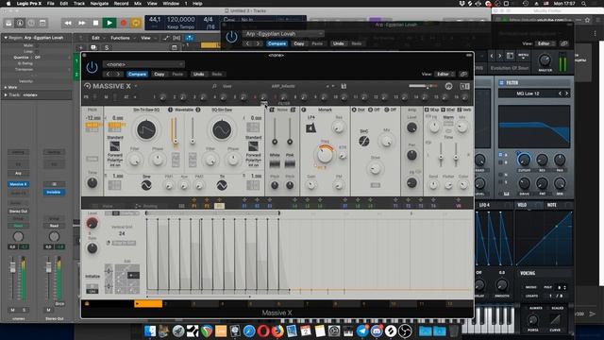This screenshot has width=604, height=340.
Task: Open the Monark filter type selector
Action: tap(325, 110)
